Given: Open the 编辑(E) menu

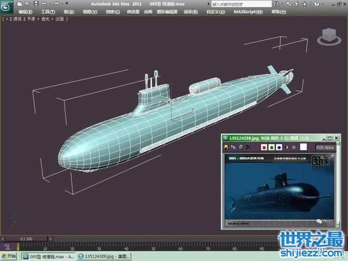Looking at the screenshot, I should [25, 11].
